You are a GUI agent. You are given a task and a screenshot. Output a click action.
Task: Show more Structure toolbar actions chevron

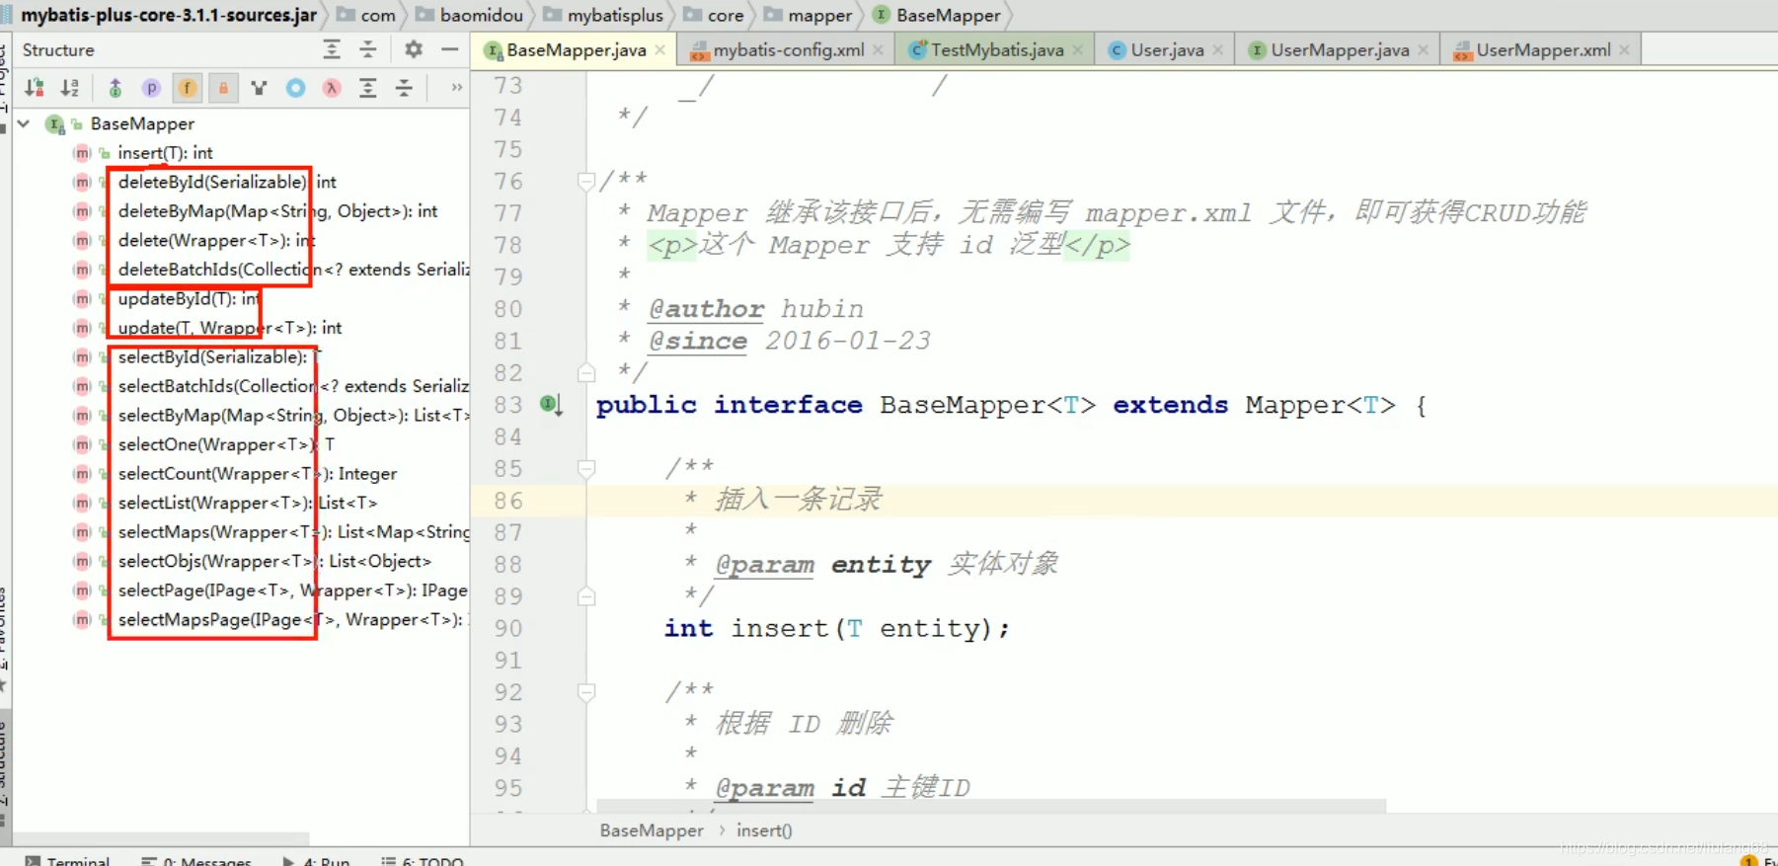(456, 88)
